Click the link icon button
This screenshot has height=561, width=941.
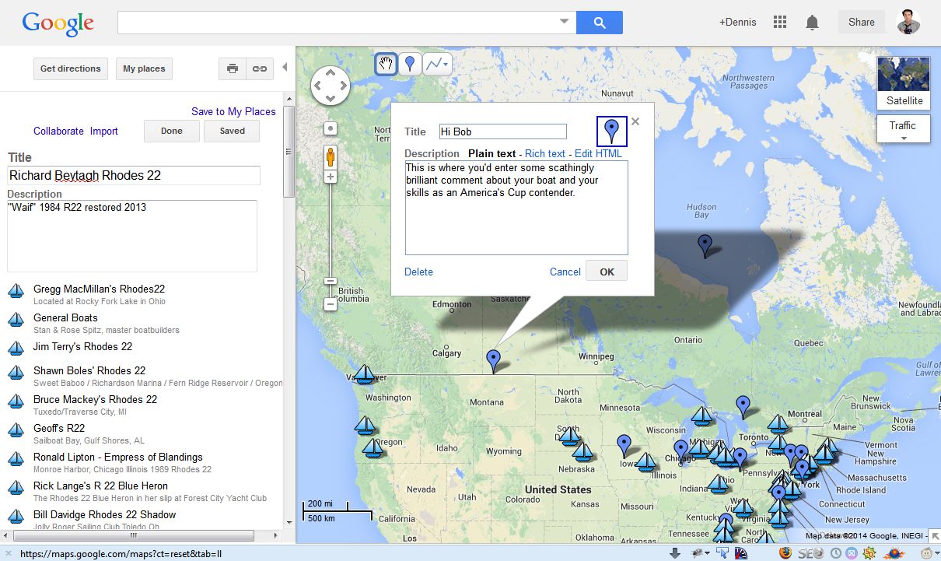coord(259,68)
